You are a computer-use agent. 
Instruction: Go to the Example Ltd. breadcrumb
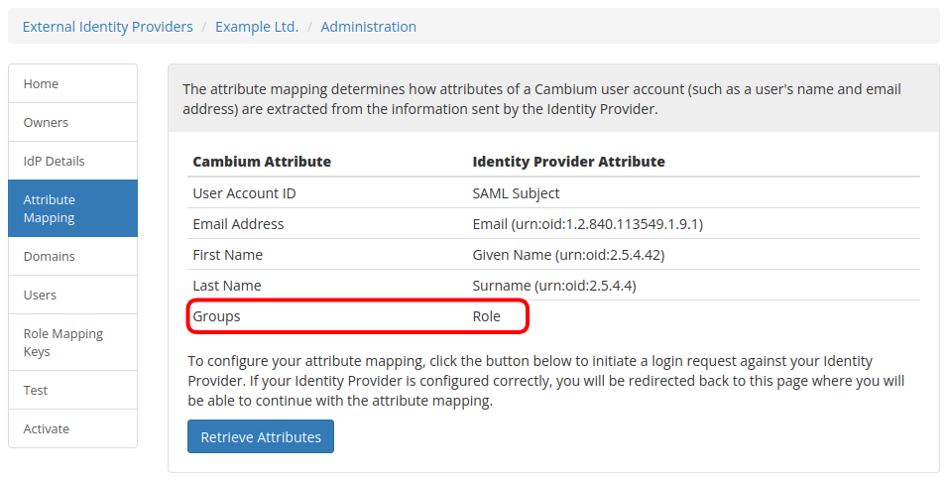257,27
